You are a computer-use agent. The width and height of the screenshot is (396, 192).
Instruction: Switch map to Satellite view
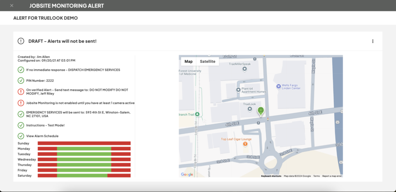point(208,61)
